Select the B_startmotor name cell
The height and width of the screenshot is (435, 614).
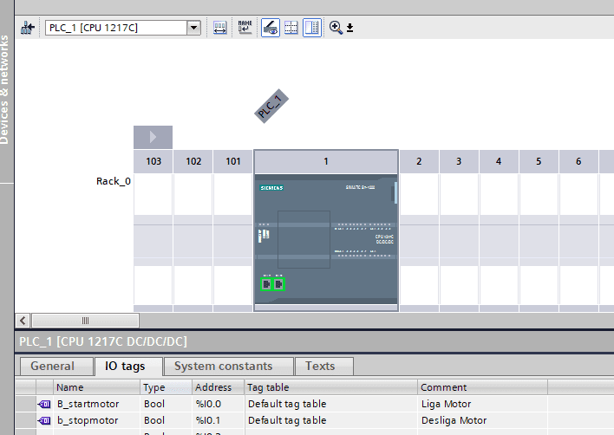[x=97, y=404]
